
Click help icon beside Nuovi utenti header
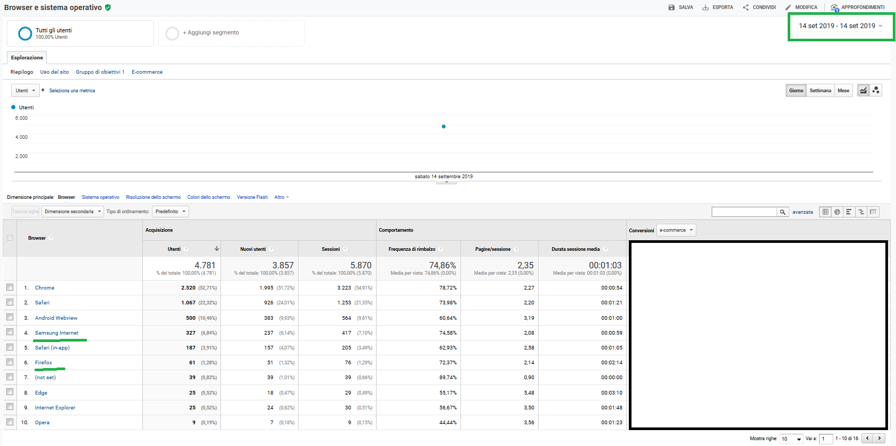tap(271, 249)
